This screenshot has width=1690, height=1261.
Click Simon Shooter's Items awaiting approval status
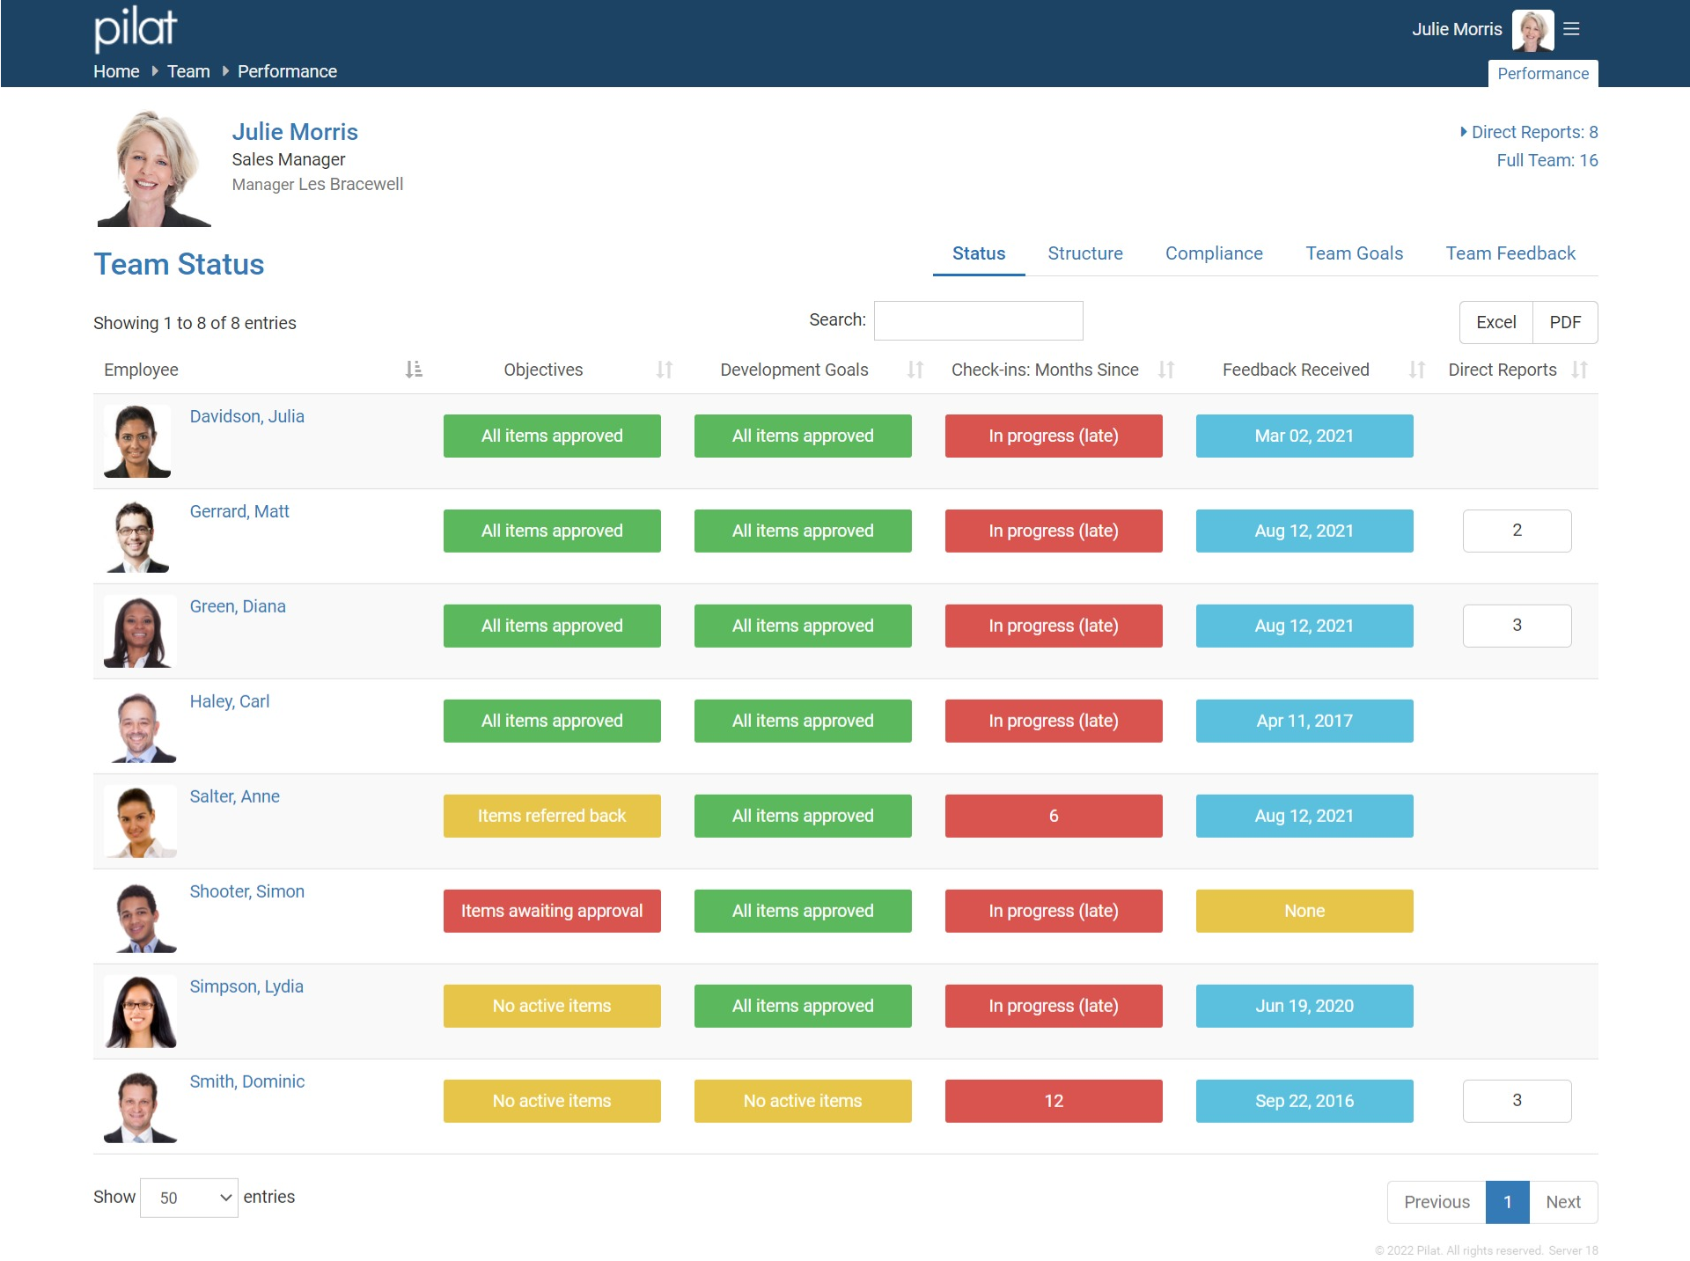click(552, 911)
